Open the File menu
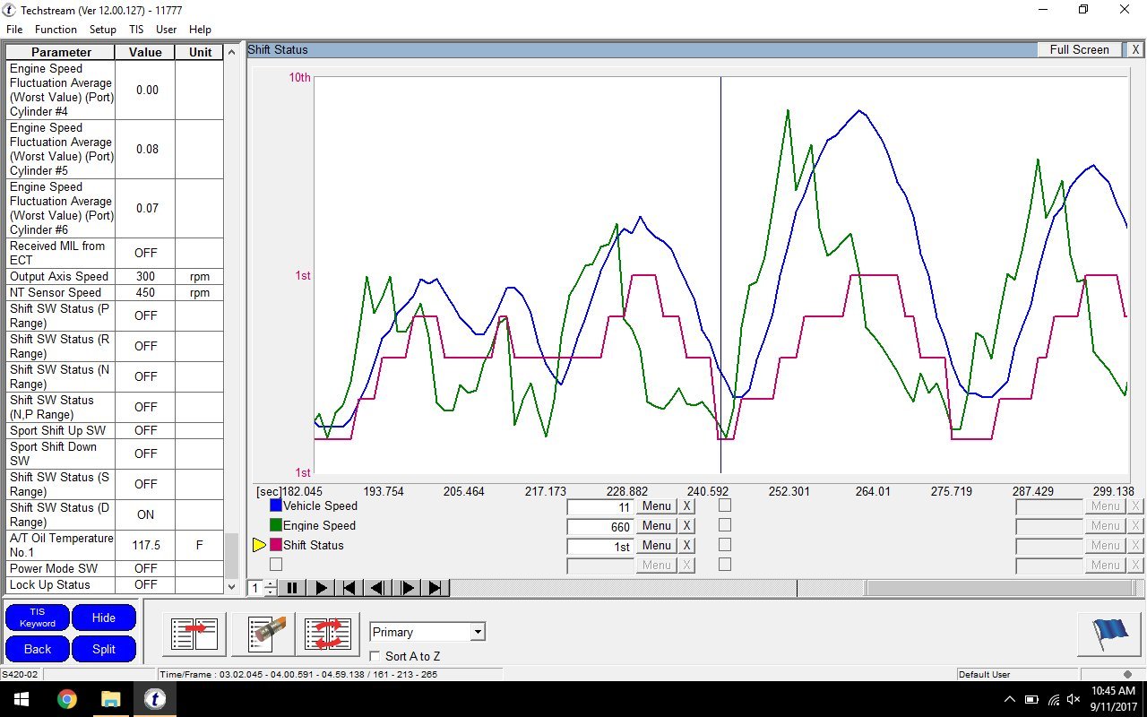Screen dimensions: 1147x717 pos(14,30)
